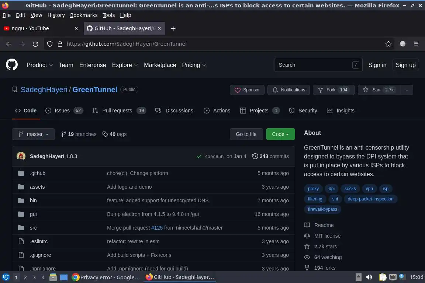Open commit hash 4aec85b

tap(214, 157)
